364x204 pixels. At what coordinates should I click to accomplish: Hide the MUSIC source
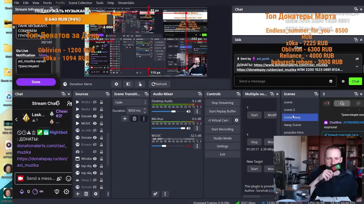pos(95,123)
